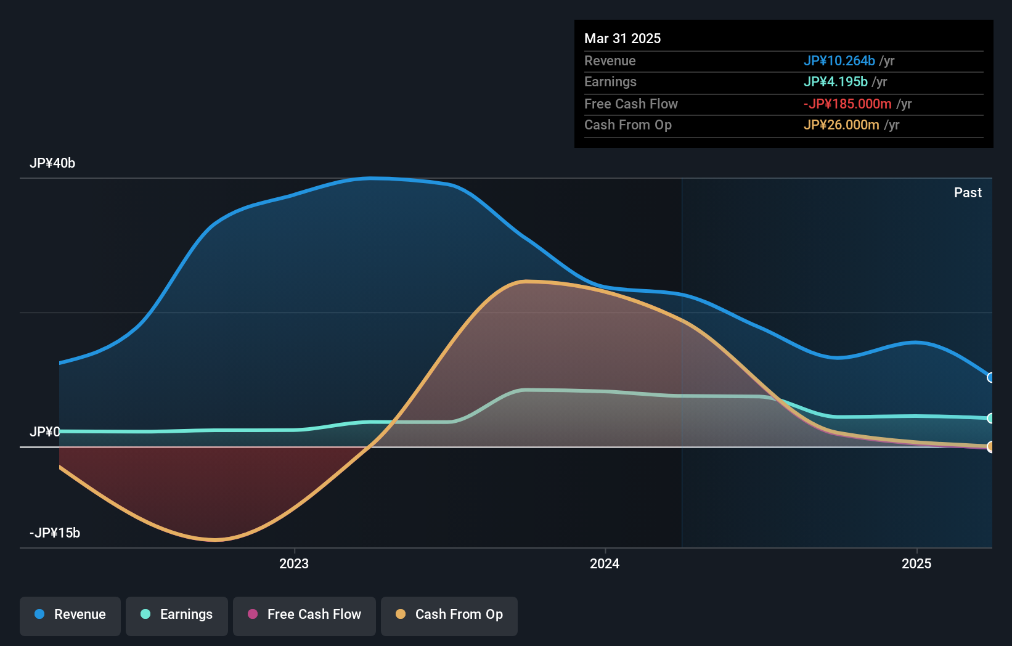This screenshot has height=646, width=1012.
Task: Click the JP¥0 y-axis label
Action: [x=45, y=431]
